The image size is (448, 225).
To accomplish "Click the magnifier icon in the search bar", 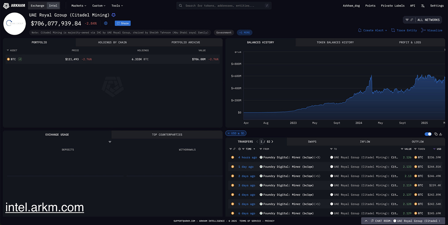I will click(181, 6).
